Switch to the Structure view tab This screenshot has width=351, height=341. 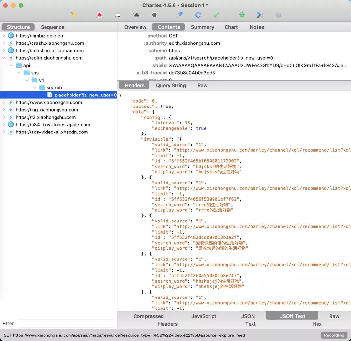(18, 27)
